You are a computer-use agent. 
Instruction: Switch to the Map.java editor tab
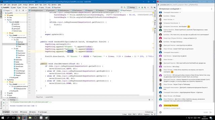point(90,10)
